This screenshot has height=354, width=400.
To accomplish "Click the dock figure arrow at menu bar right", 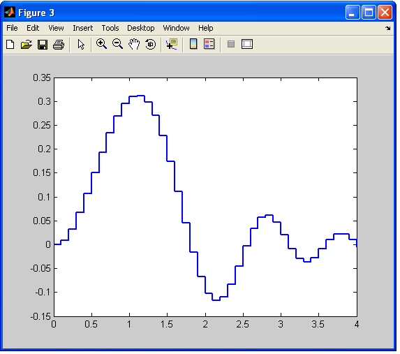I will pos(388,28).
